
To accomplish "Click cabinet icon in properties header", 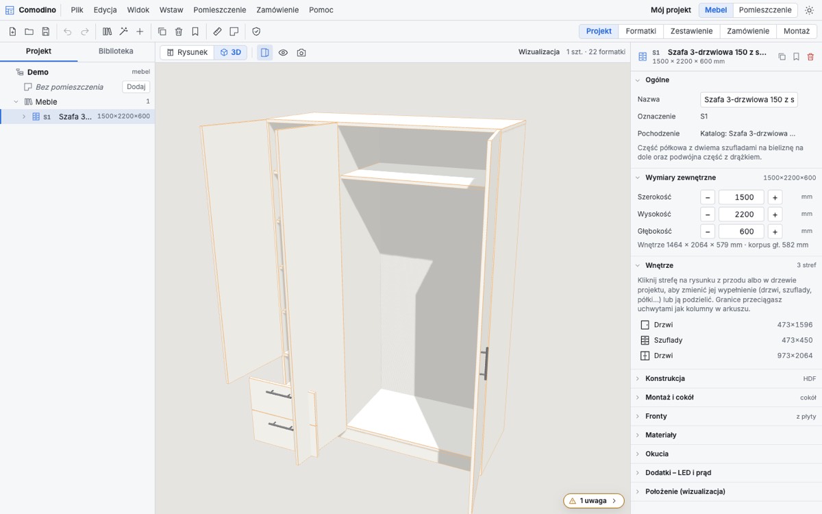I will pyautogui.click(x=643, y=57).
